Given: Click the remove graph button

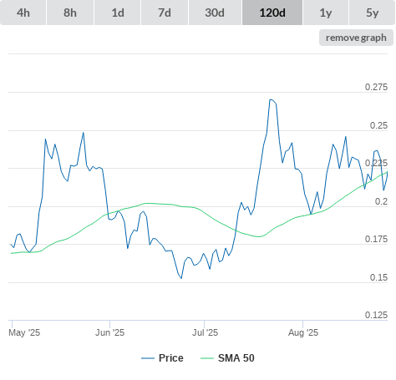Looking at the screenshot, I should 356,38.
